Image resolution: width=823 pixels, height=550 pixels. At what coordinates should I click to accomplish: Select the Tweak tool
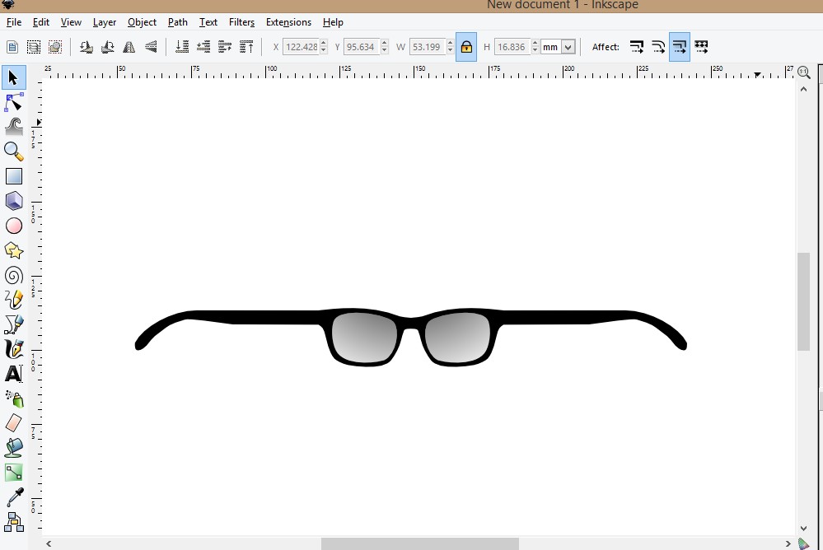tap(13, 127)
